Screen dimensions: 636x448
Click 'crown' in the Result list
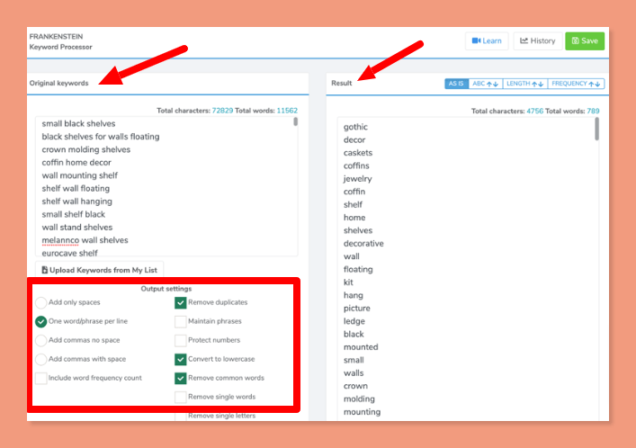click(355, 386)
